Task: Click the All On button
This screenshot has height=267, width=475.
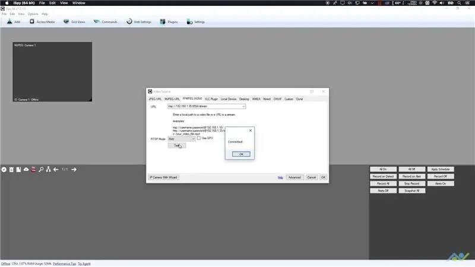Action: point(383,169)
